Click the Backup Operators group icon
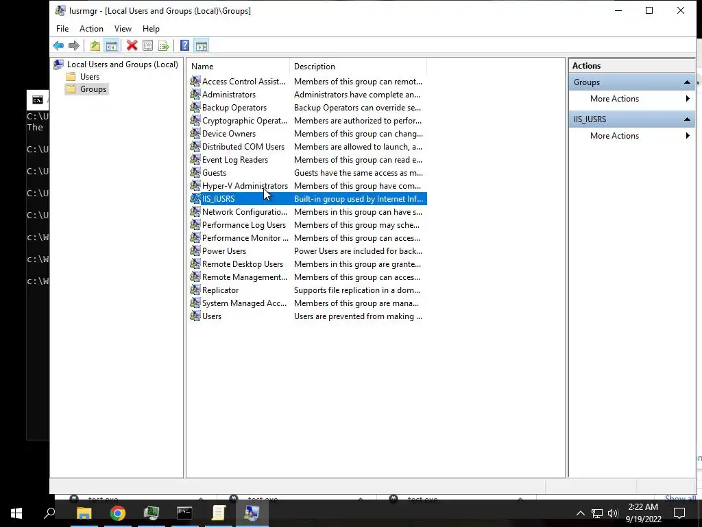 [195, 107]
